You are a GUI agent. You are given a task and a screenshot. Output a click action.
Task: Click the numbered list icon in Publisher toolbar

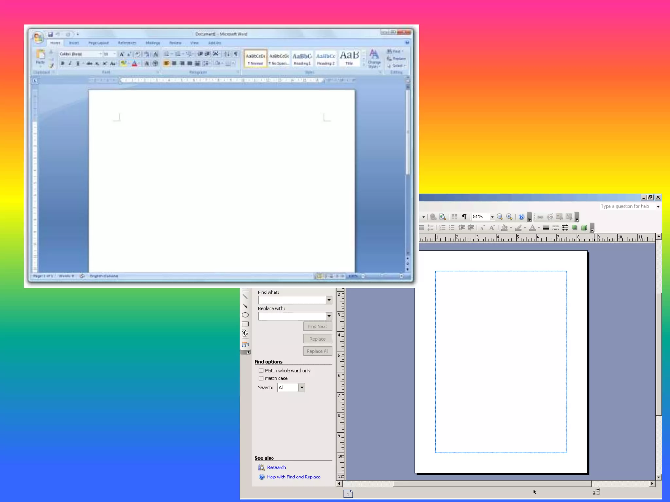(442, 227)
